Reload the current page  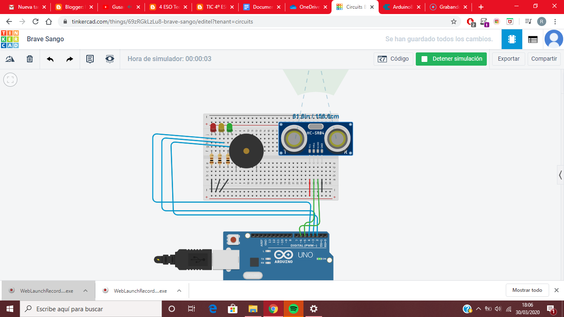click(36, 21)
